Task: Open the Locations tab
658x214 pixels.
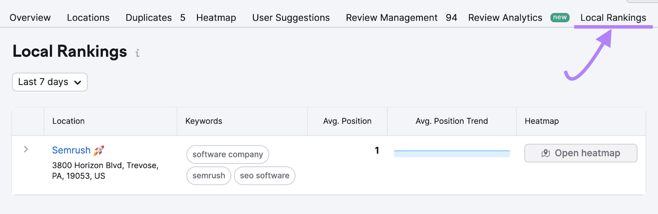Action: pyautogui.click(x=88, y=18)
